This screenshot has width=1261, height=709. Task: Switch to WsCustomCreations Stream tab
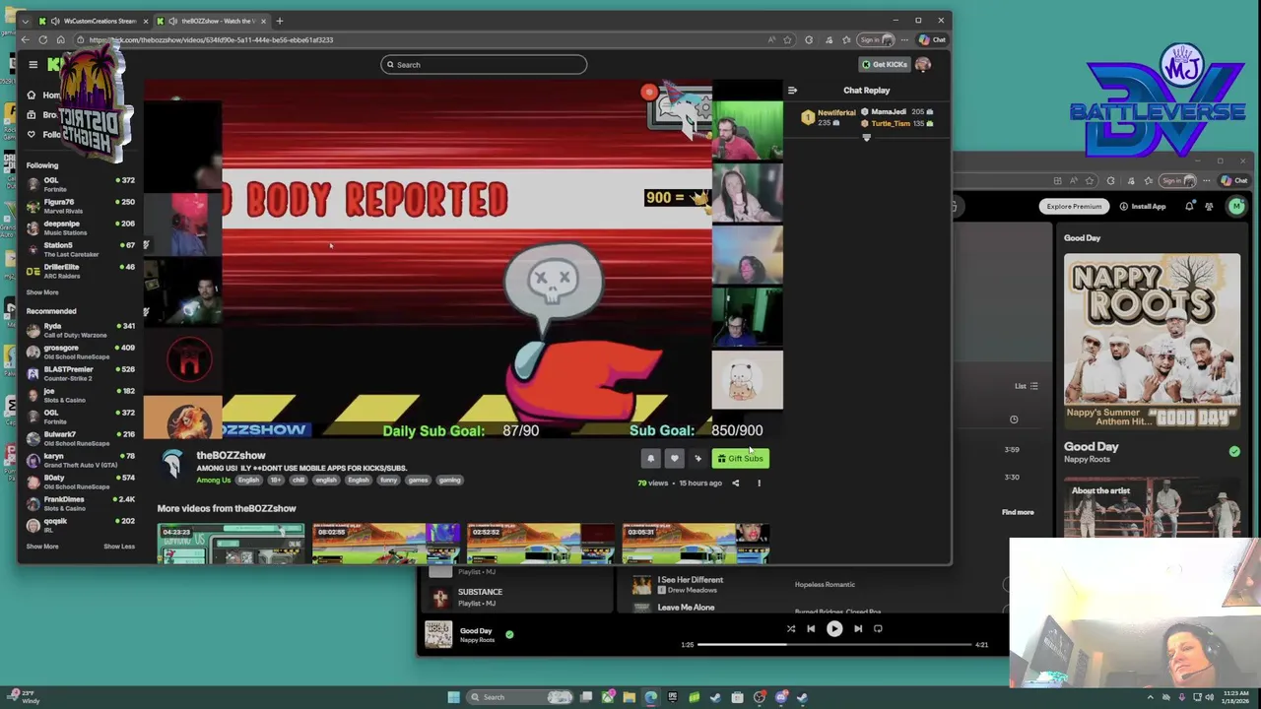pyautogui.click(x=94, y=21)
